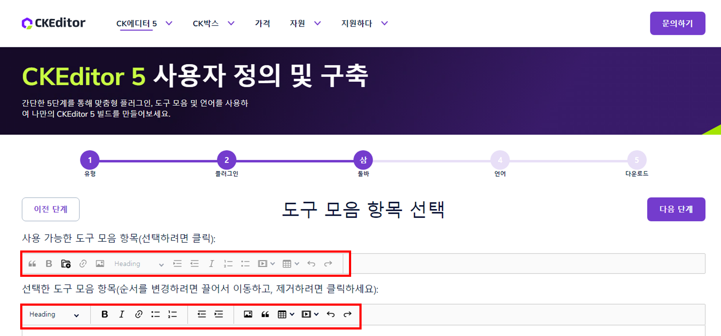Viewport: 721px width, 336px height.
Task: Go back with 이전 단계 button
Action: click(51, 209)
